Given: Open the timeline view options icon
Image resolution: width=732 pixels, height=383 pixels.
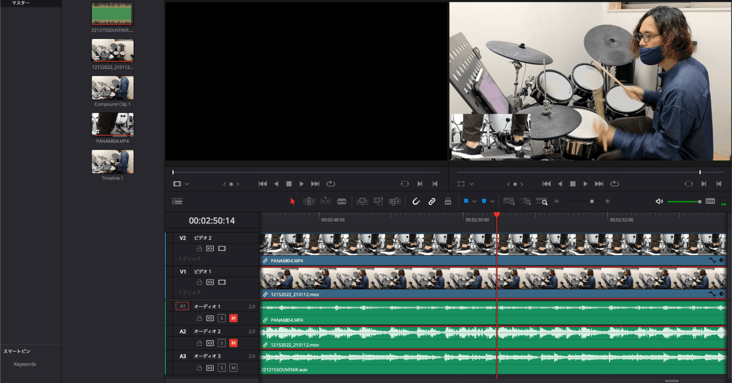Looking at the screenshot, I should (x=177, y=201).
